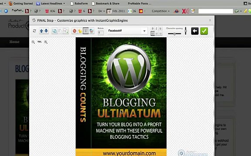Open the PageRank toolbar dropdown

point(17,11)
